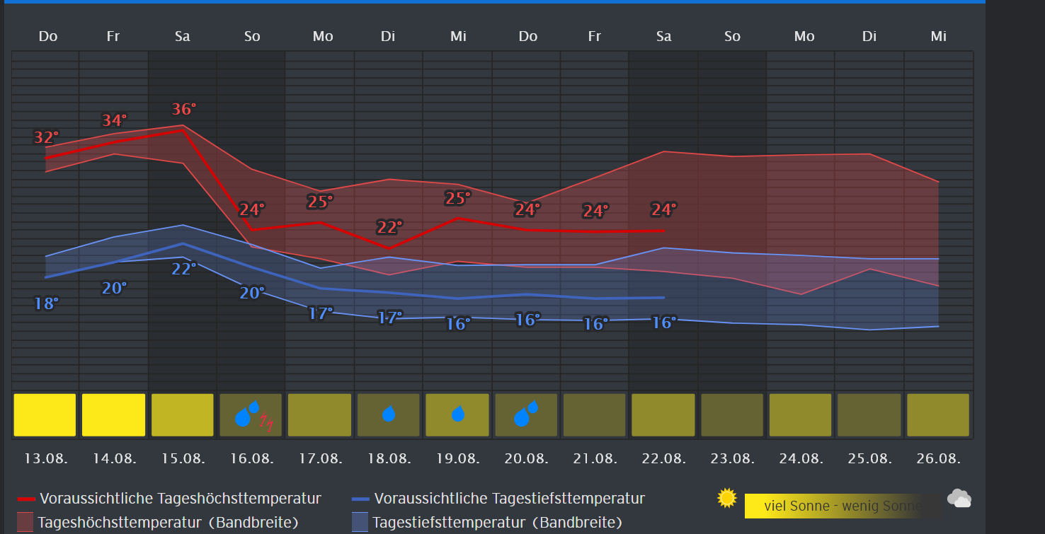Click the 'Tageshöchsttemperatur (Bandbreite)' legend label
1045x534 pixels.
point(169,523)
